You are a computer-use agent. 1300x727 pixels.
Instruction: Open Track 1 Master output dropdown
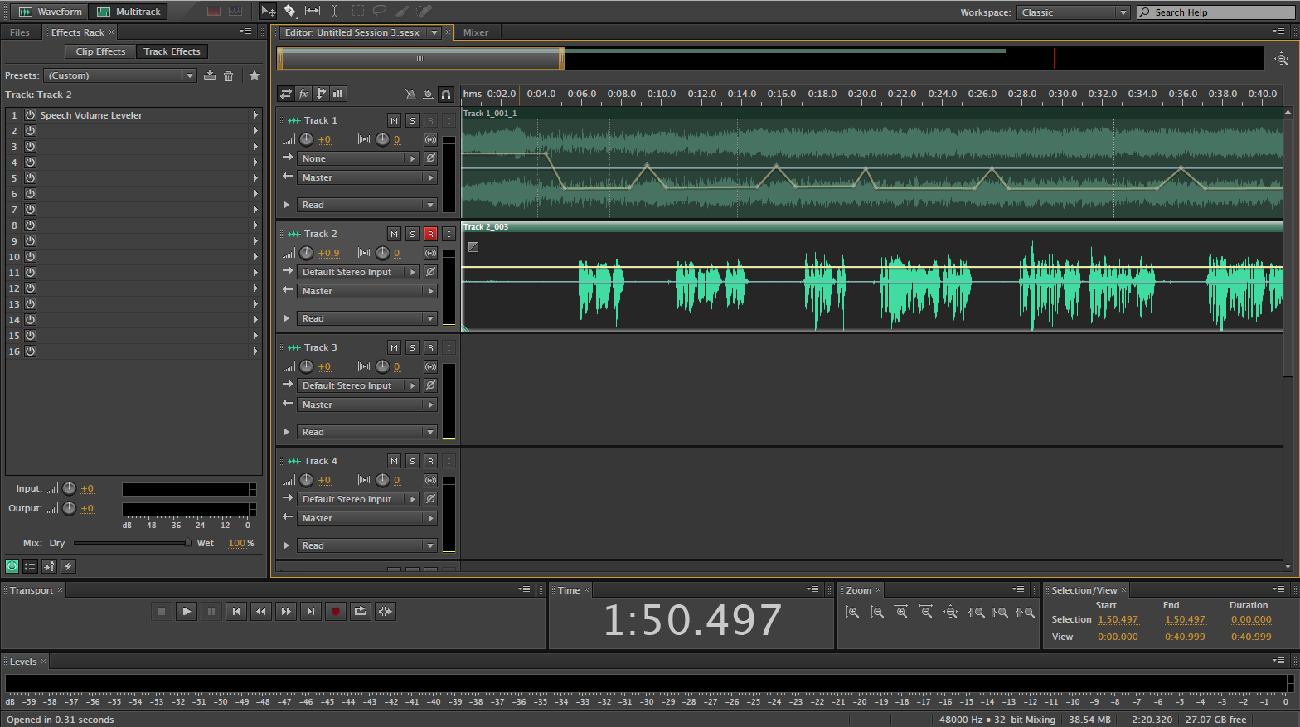(x=366, y=177)
